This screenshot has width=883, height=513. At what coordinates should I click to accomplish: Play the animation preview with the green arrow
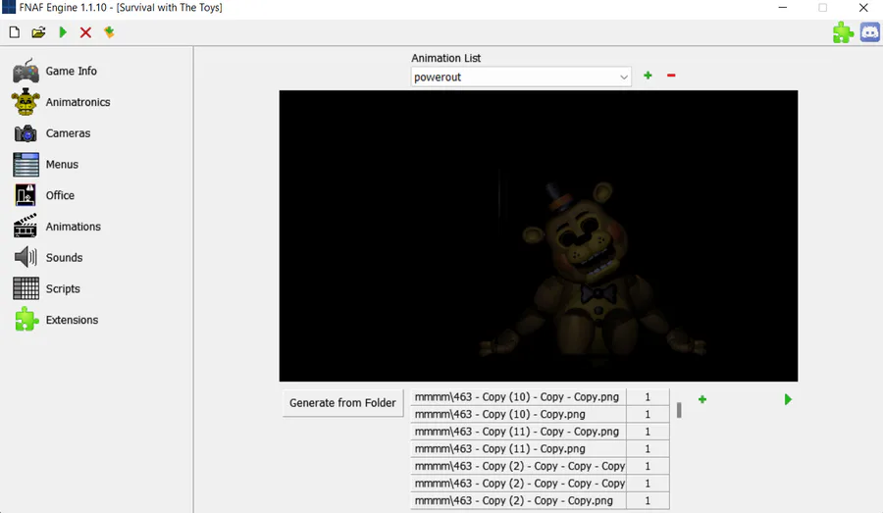tap(788, 399)
